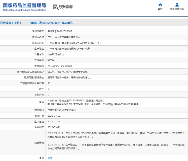Click the 注册证编号 row label
The image size is (188, 161).
[38, 31]
